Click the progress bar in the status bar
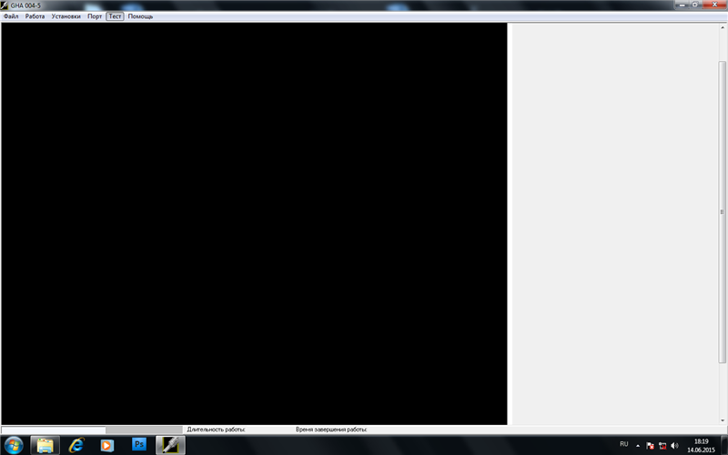Image resolution: width=728 pixels, height=455 pixels. point(53,429)
